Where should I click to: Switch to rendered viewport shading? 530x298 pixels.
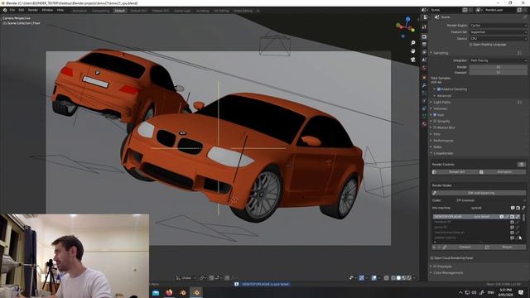[x=409, y=278]
